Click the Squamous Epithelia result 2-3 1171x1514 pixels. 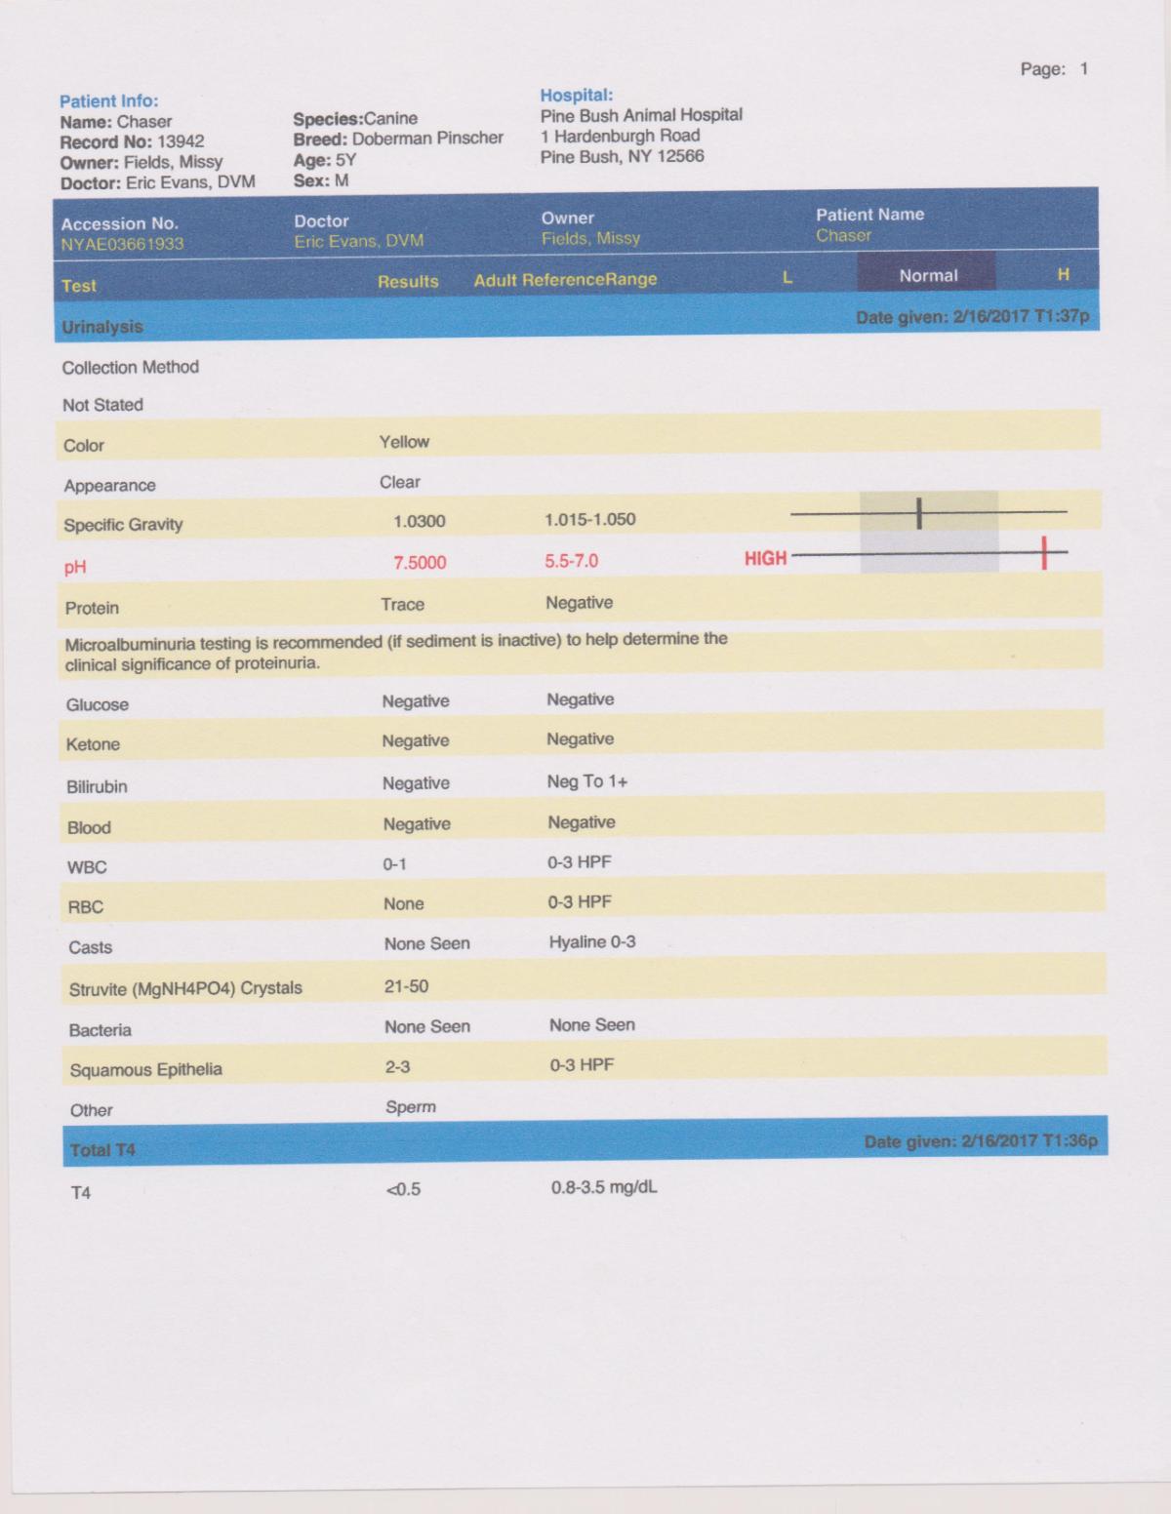pos(397,1067)
